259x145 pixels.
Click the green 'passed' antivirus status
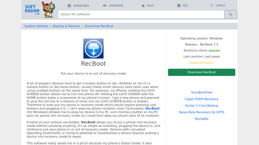point(214,50)
